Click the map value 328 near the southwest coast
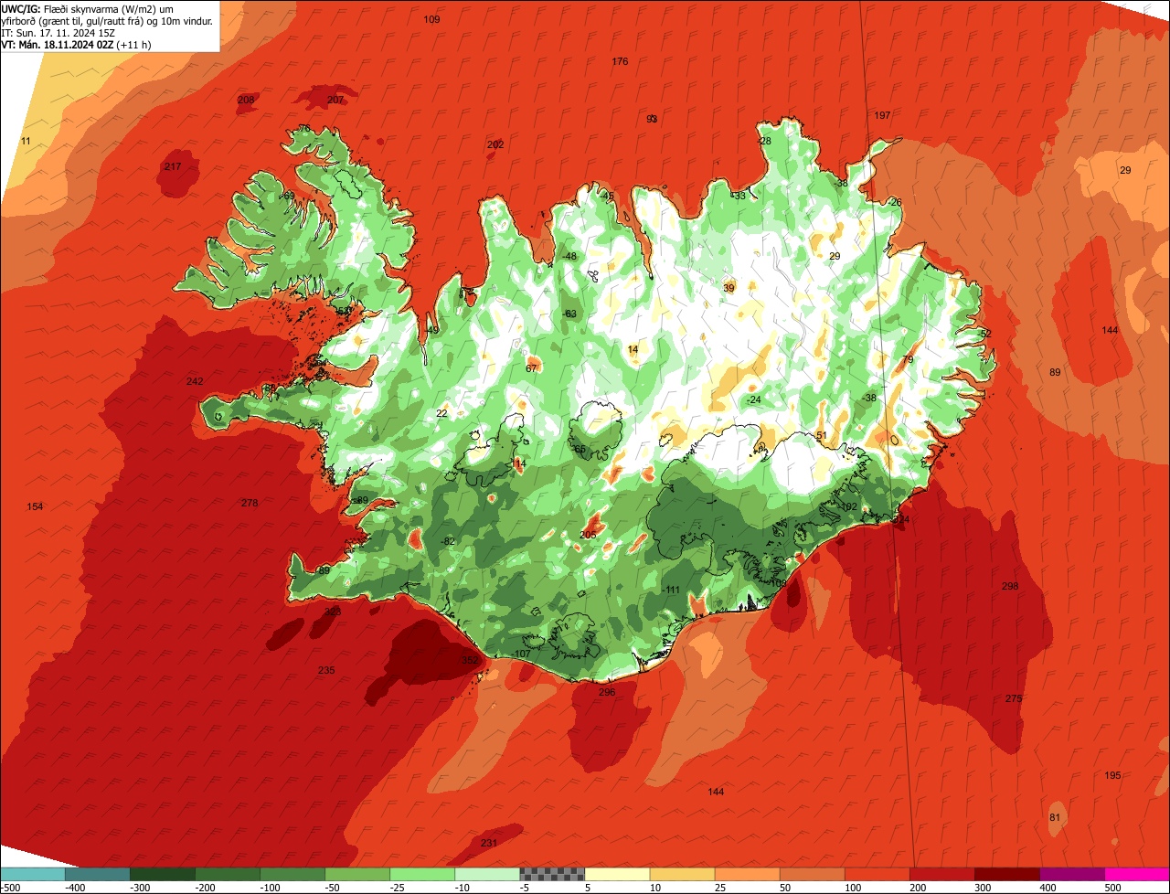 (x=333, y=612)
